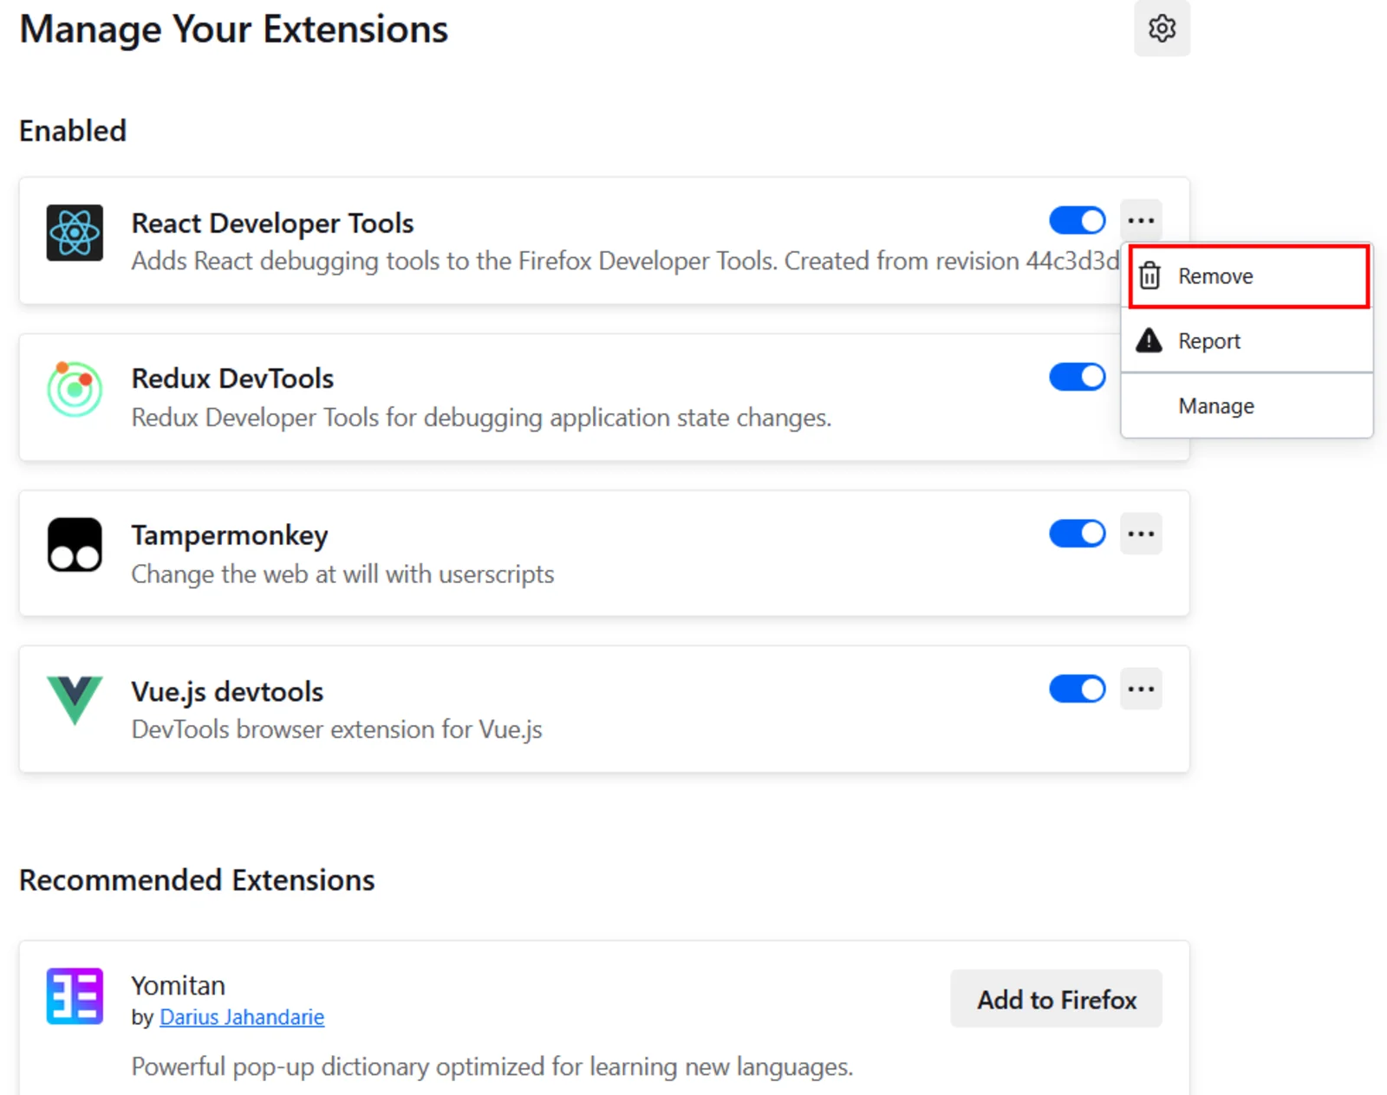
Task: Choose Manage from the context menu
Action: (1215, 406)
